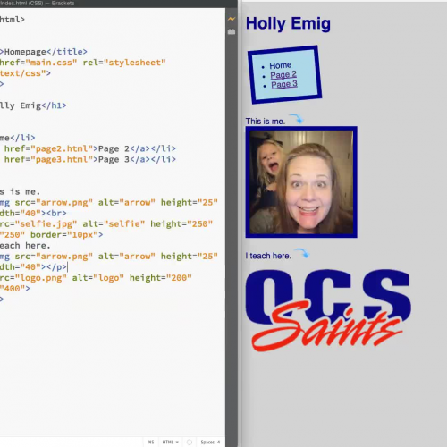Click the OCS Saints logo image

click(328, 310)
